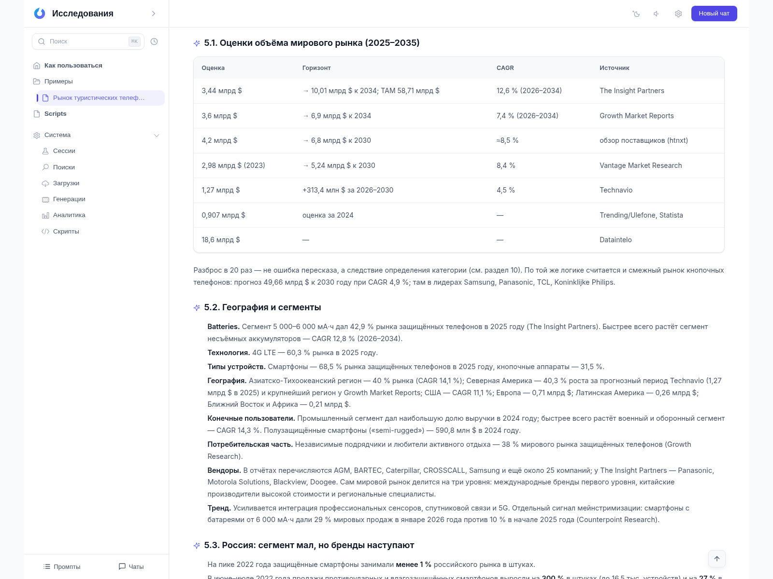The width and height of the screenshot is (773, 579).
Task: Select Vantage Market Research cell
Action: (641, 165)
